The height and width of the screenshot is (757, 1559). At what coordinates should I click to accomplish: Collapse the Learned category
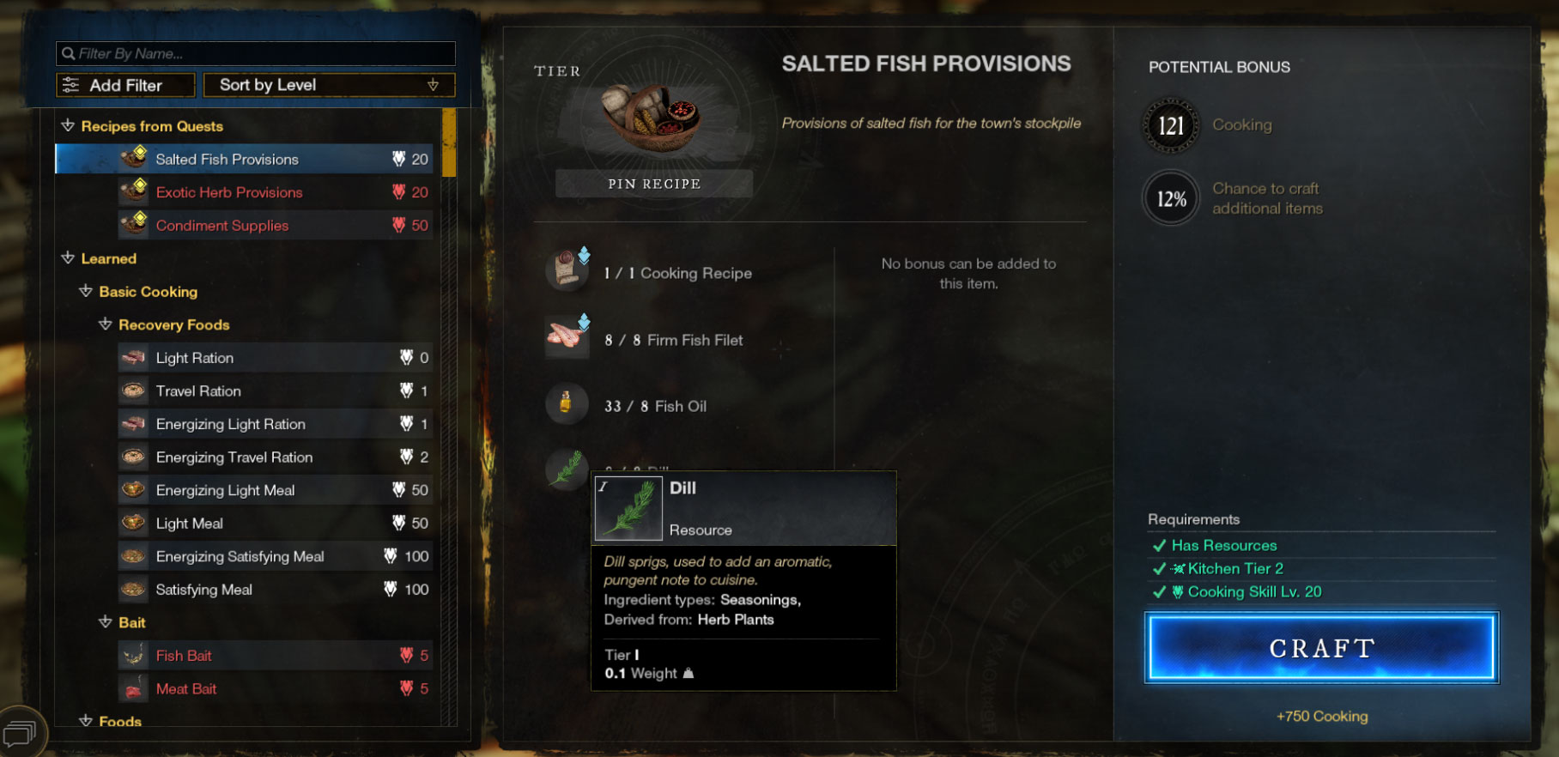tap(69, 258)
